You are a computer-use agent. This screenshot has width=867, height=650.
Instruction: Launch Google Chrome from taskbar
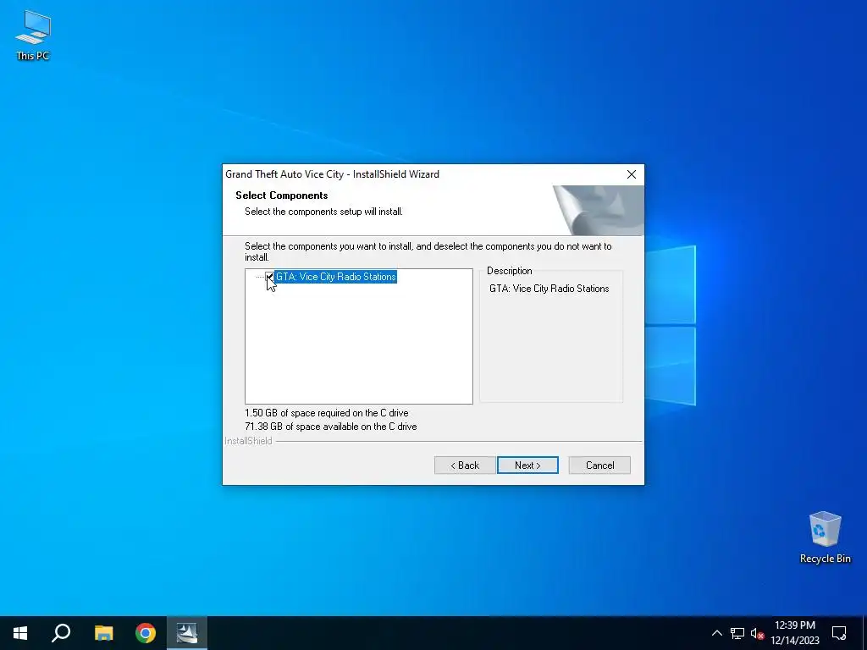(146, 633)
